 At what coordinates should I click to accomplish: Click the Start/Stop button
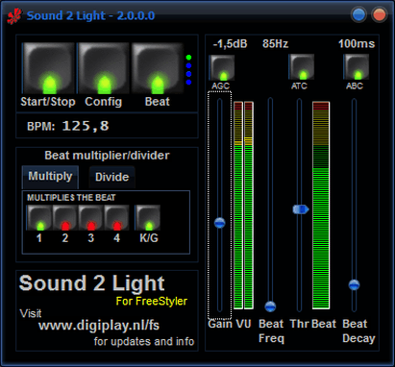coord(48,68)
